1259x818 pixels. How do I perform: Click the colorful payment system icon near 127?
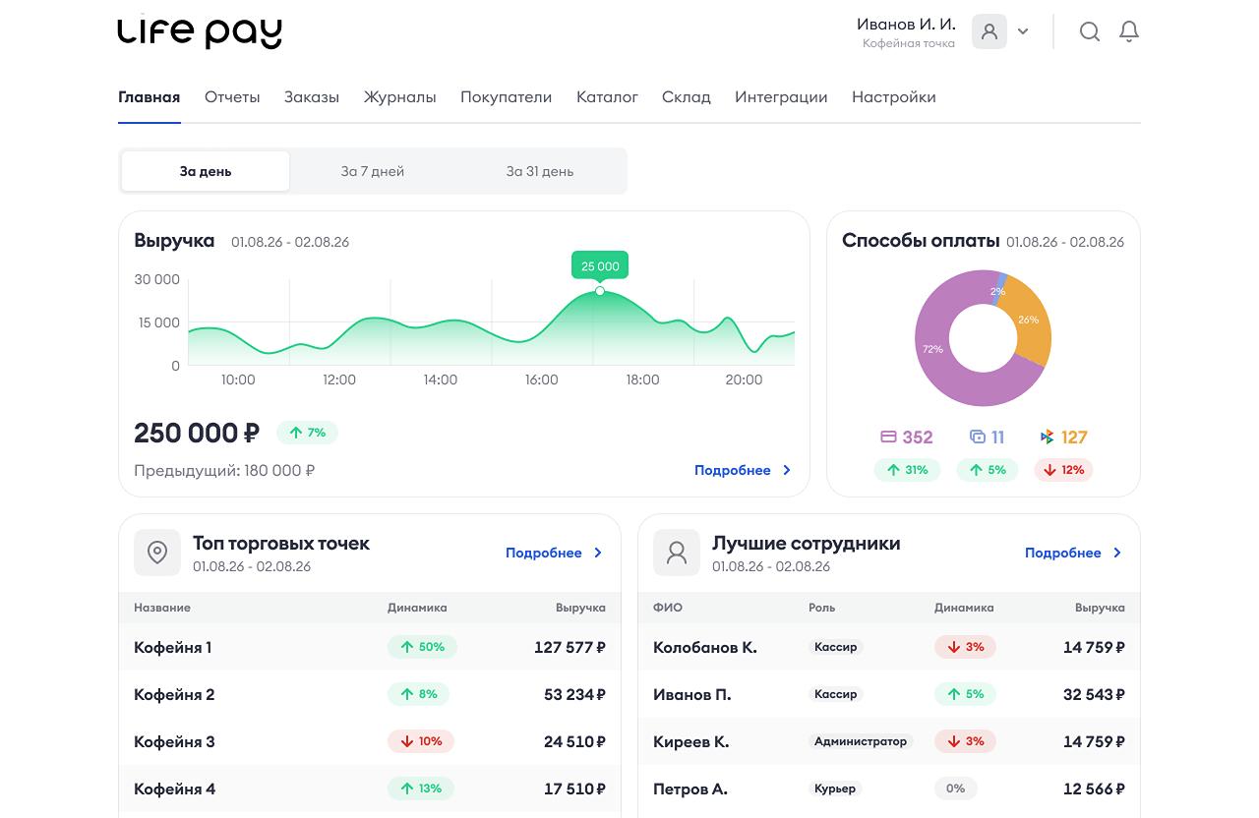(x=1047, y=437)
